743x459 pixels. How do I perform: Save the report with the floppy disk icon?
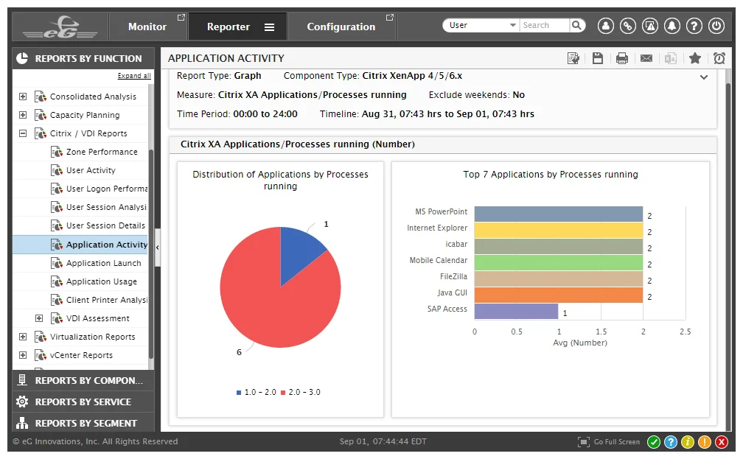pos(598,58)
